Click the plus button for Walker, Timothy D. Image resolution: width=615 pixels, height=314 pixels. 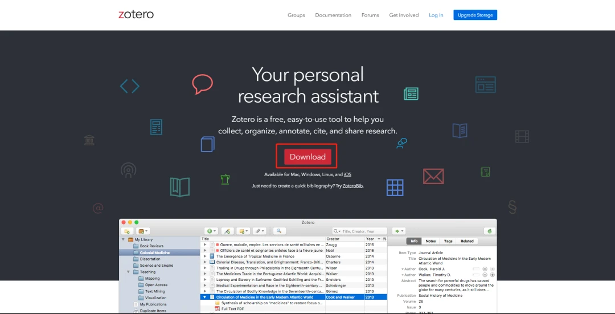pos(492,275)
